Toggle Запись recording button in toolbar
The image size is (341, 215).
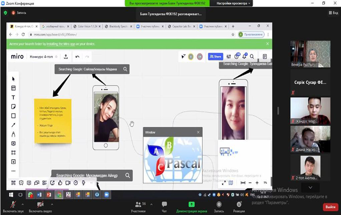click(x=219, y=207)
